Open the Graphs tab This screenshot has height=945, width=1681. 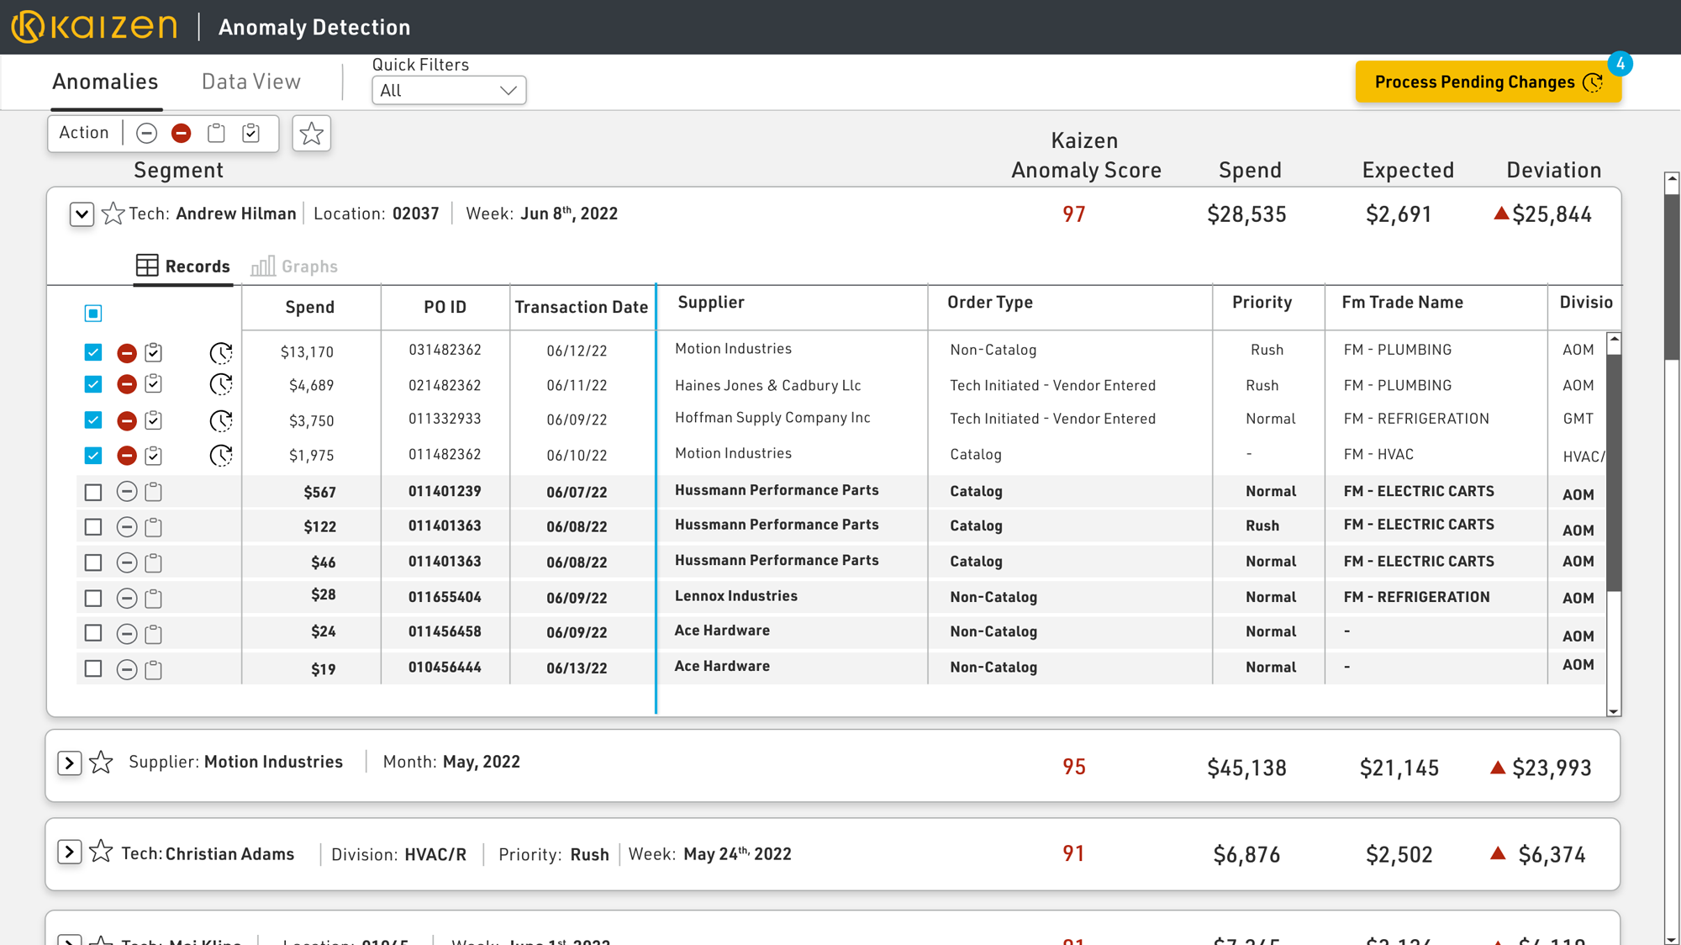(x=295, y=267)
